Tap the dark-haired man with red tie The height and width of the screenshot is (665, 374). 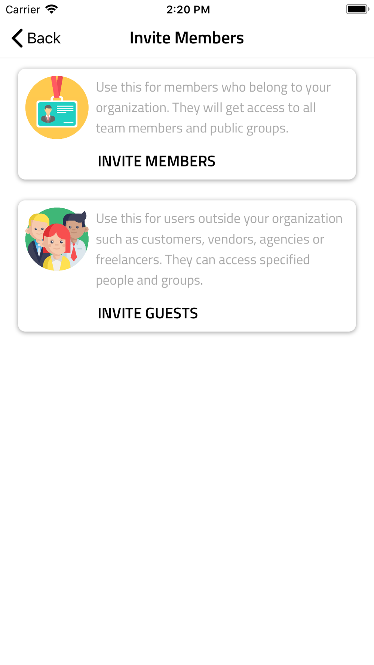pos(76,235)
